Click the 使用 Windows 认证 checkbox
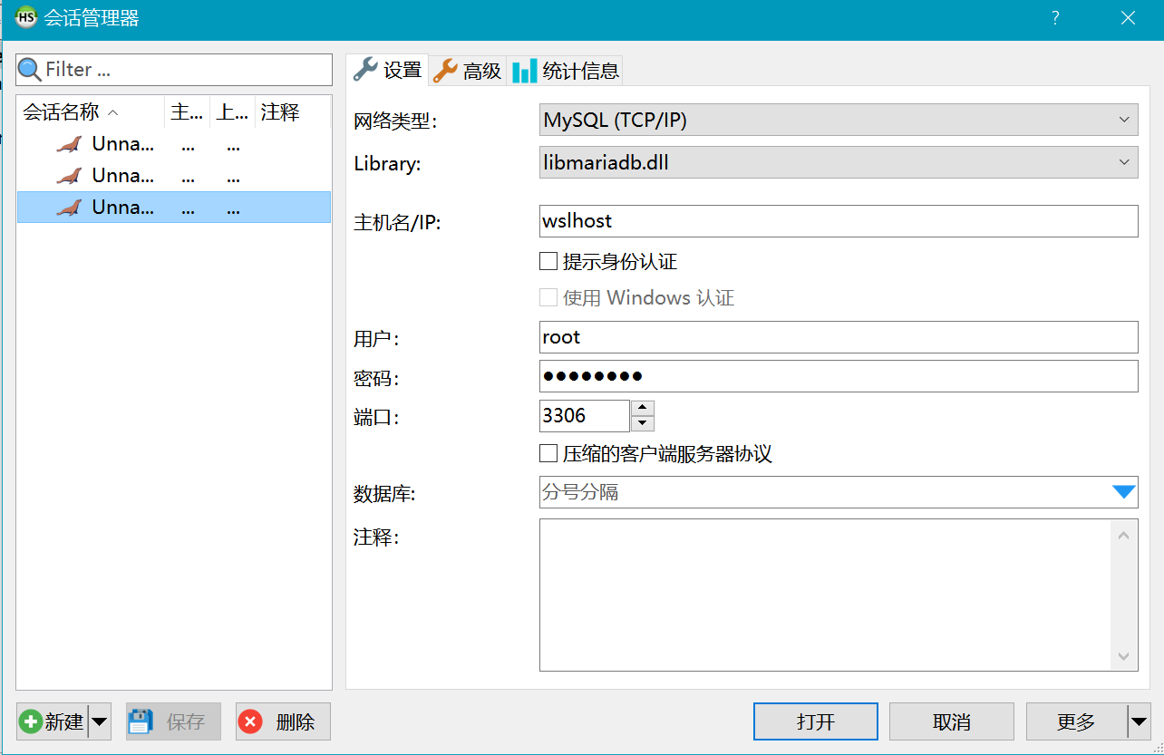The height and width of the screenshot is (755, 1164). tap(548, 297)
